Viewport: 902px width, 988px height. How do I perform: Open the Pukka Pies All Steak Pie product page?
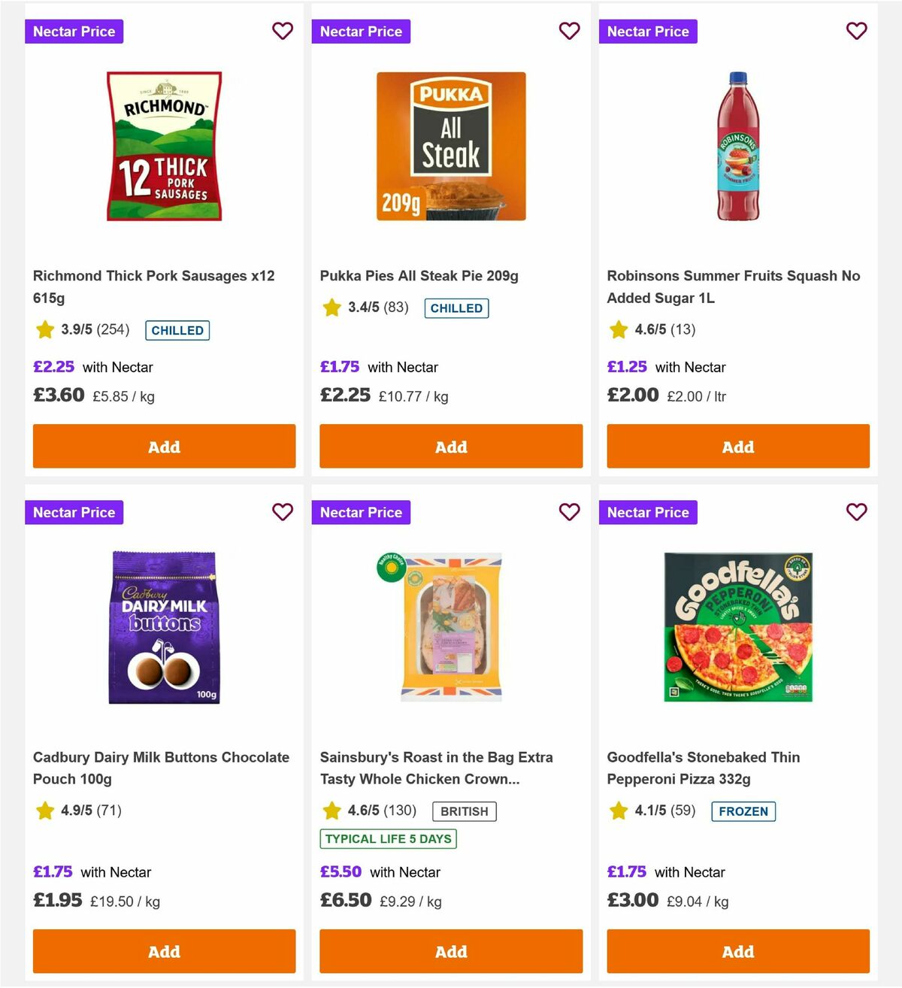point(419,275)
